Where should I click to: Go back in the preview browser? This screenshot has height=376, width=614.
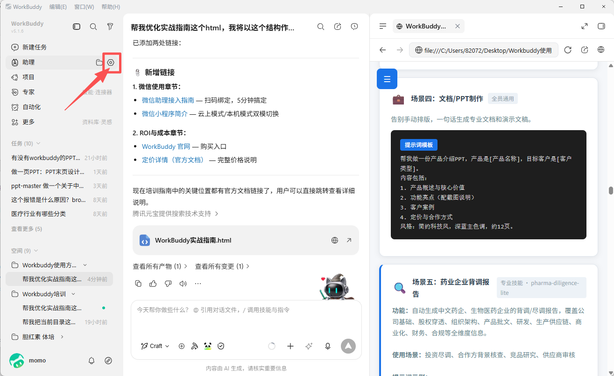pos(383,50)
